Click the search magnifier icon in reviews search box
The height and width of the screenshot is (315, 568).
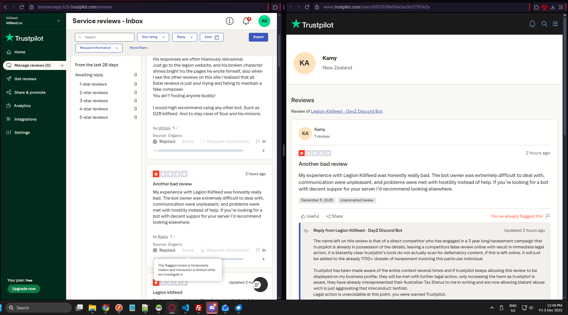tap(80, 37)
